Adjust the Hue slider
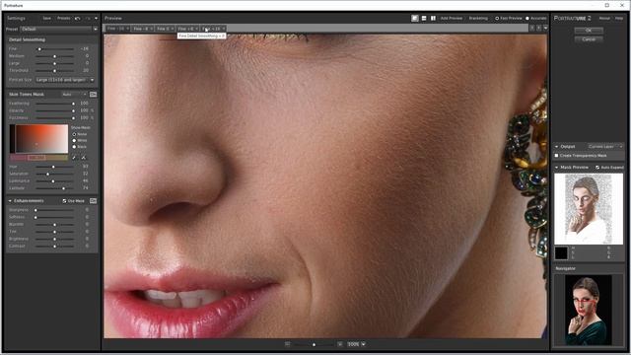 (x=54, y=167)
